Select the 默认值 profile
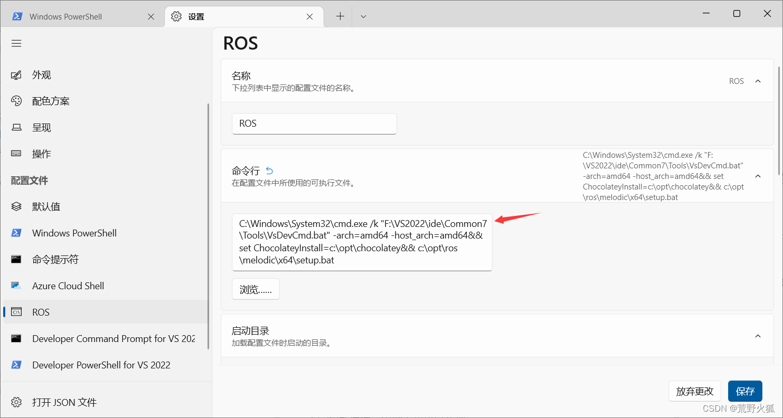 click(x=105, y=206)
